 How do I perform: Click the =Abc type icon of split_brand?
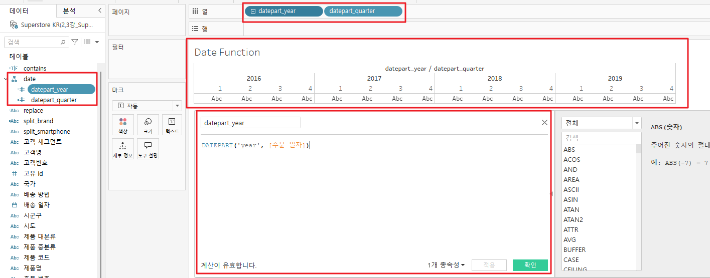point(14,121)
